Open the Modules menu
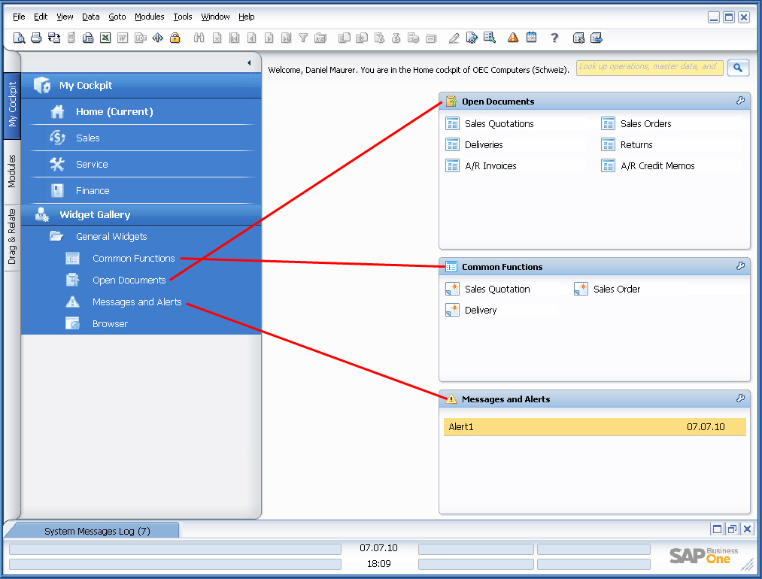Image resolution: width=762 pixels, height=579 pixels. 149,17
